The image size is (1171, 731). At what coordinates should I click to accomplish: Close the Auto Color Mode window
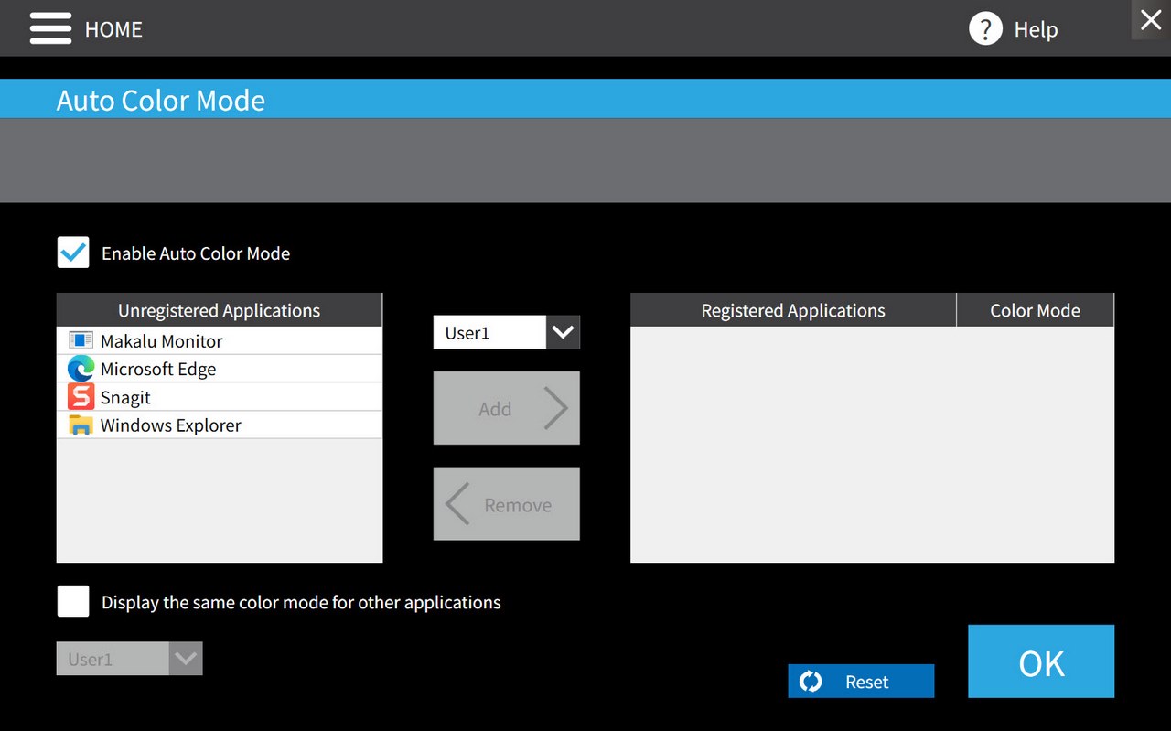1151,19
